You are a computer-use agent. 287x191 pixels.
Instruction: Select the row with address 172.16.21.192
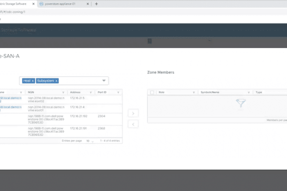pyautogui.click(x=61, y=119)
